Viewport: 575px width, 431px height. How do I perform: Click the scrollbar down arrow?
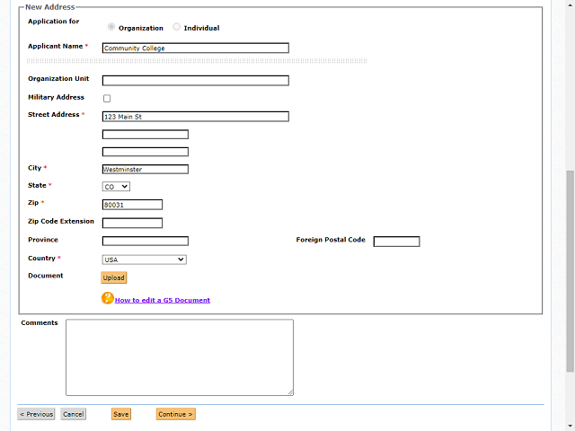pyautogui.click(x=571, y=426)
